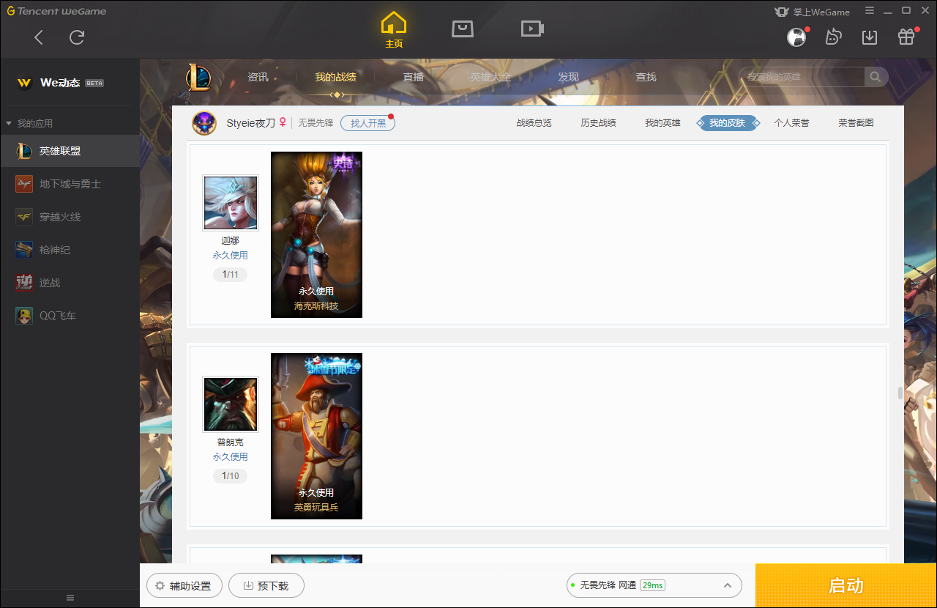Click the magnifier search button
The image size is (937, 608).
tap(876, 77)
